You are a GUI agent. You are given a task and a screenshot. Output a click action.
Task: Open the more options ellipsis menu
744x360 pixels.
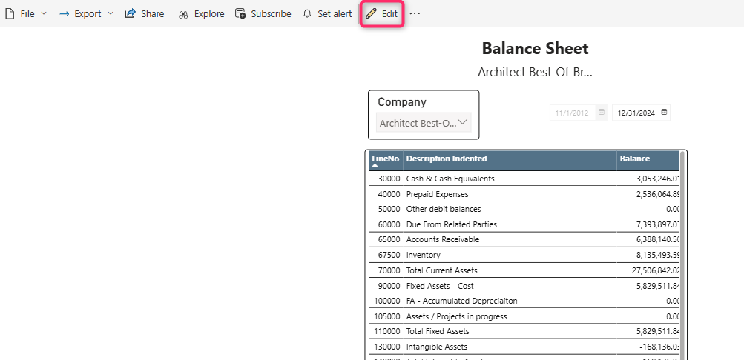coord(415,13)
